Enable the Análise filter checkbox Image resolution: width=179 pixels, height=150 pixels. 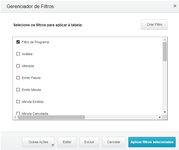point(18,54)
